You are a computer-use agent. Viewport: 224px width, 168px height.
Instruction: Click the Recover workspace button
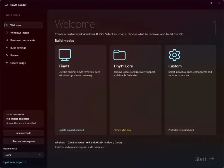click(24, 141)
